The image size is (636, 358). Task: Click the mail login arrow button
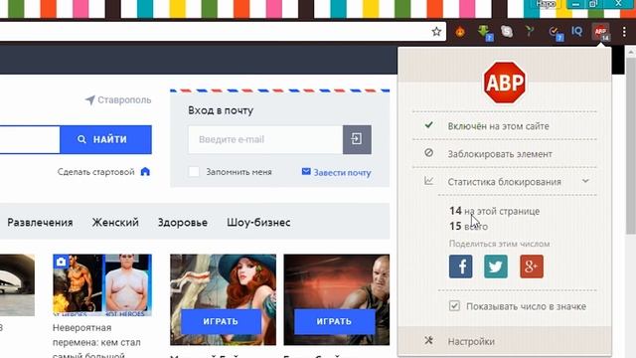coord(357,139)
